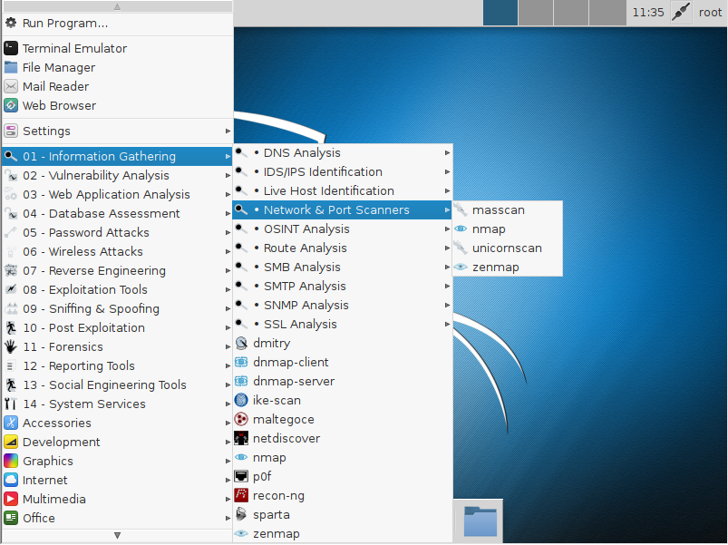Image resolution: width=728 pixels, height=545 pixels.
Task: Launch nmap from Information Gathering list
Action: click(x=342, y=457)
